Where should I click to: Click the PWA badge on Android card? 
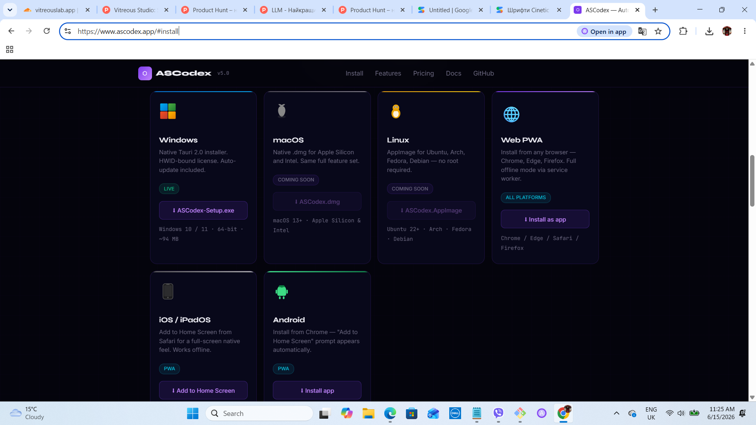(x=283, y=369)
